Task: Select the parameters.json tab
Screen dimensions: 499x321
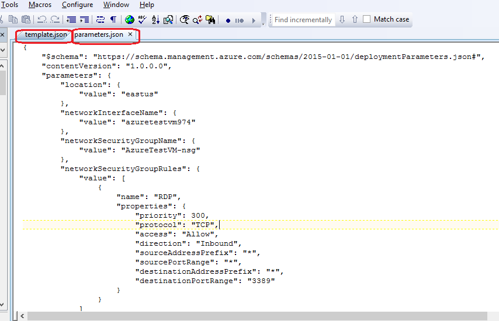Action: 99,34
